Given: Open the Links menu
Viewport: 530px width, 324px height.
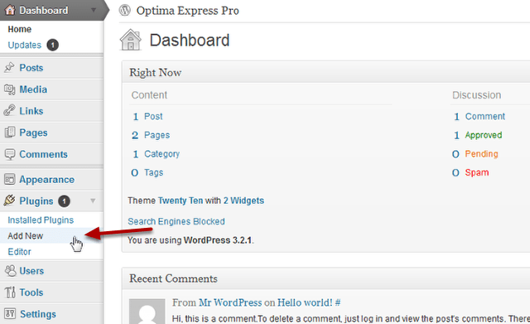Looking at the screenshot, I should (x=31, y=111).
